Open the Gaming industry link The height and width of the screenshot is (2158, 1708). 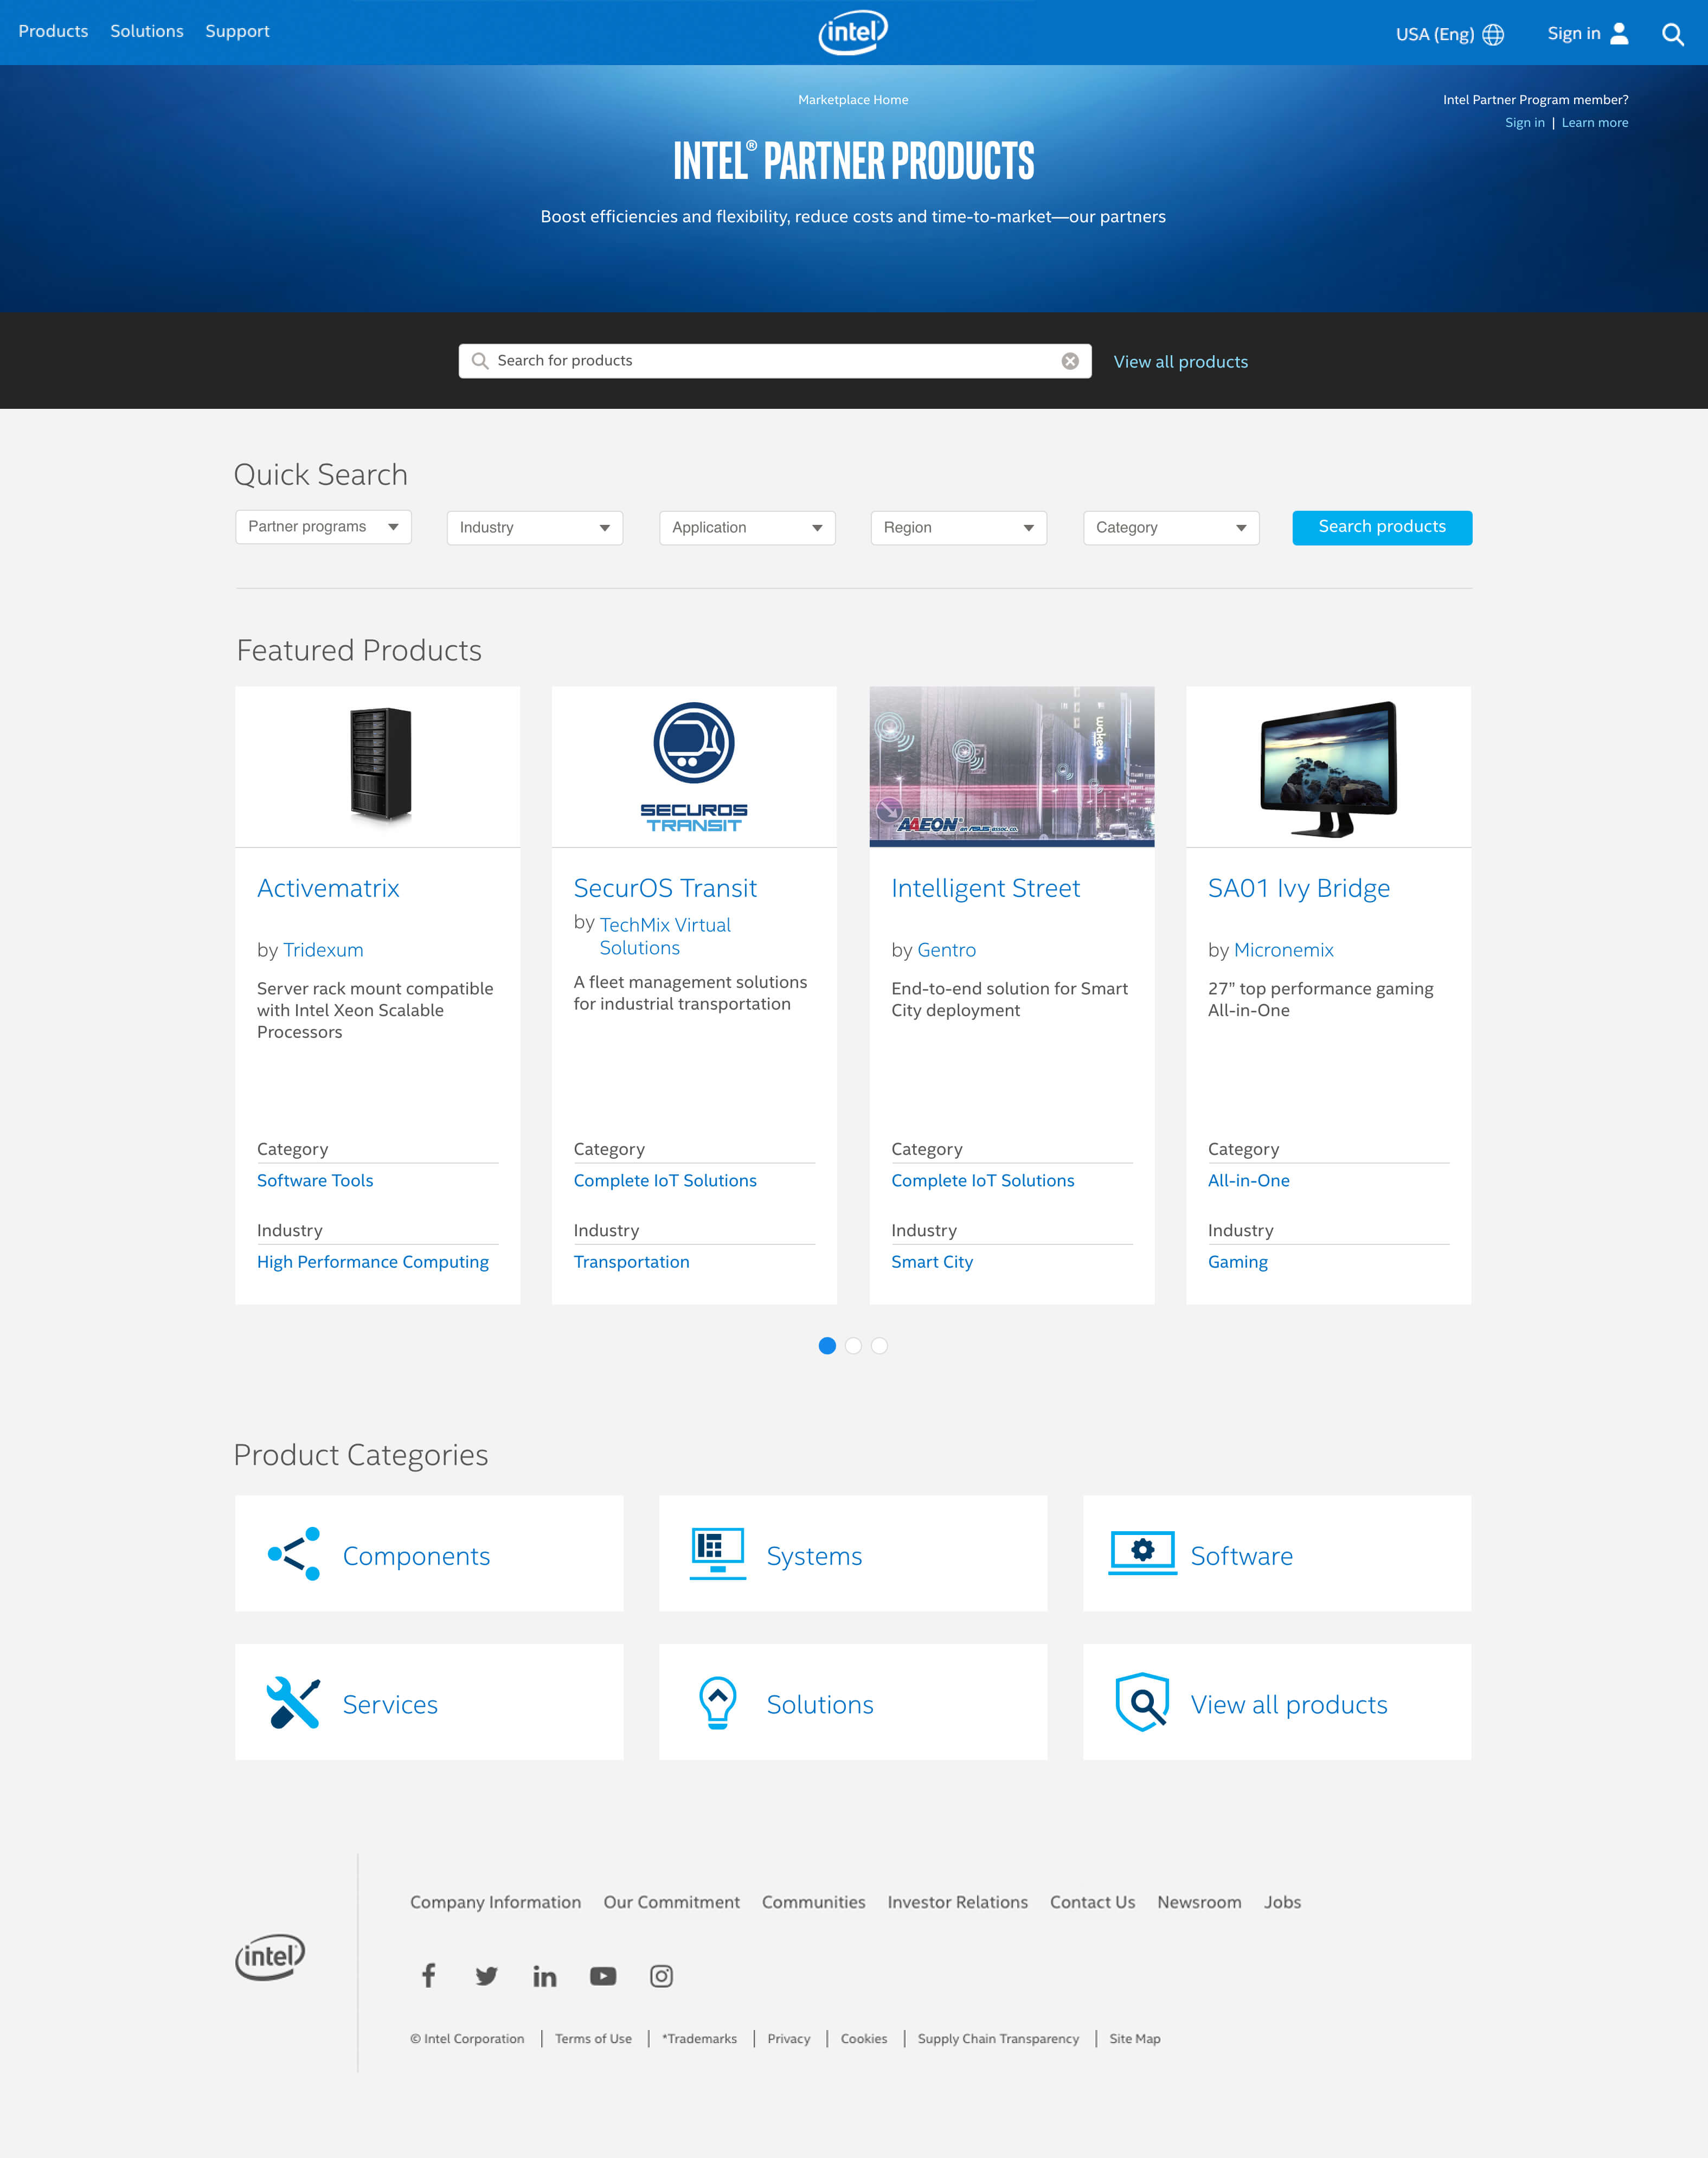click(1238, 1262)
